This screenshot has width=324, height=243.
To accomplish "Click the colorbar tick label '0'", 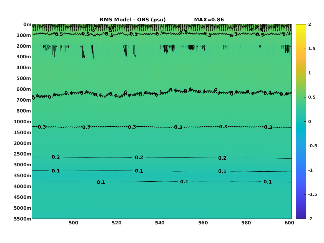I will [x=310, y=122].
